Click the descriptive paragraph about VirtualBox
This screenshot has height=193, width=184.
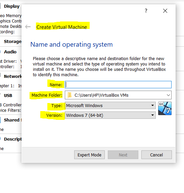pyautogui.click(x=99, y=66)
